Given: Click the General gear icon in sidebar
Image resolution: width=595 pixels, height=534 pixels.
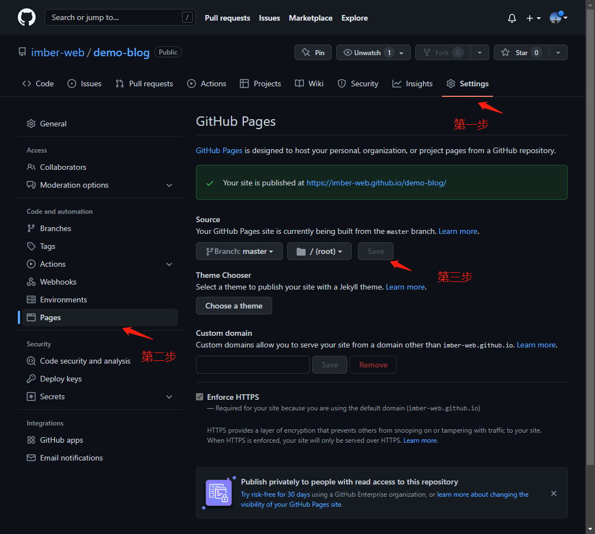Looking at the screenshot, I should [31, 124].
